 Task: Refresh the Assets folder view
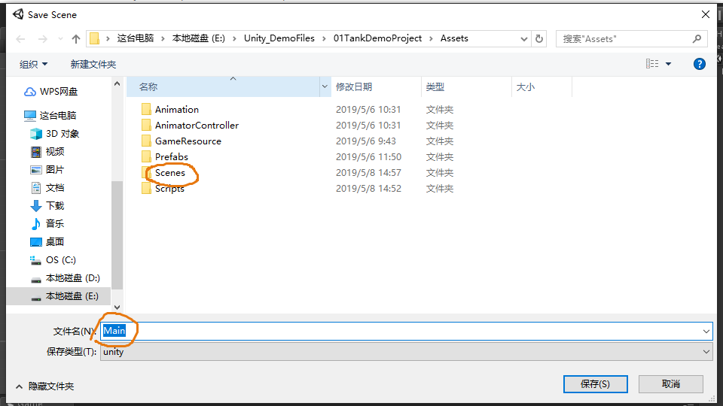tap(539, 39)
